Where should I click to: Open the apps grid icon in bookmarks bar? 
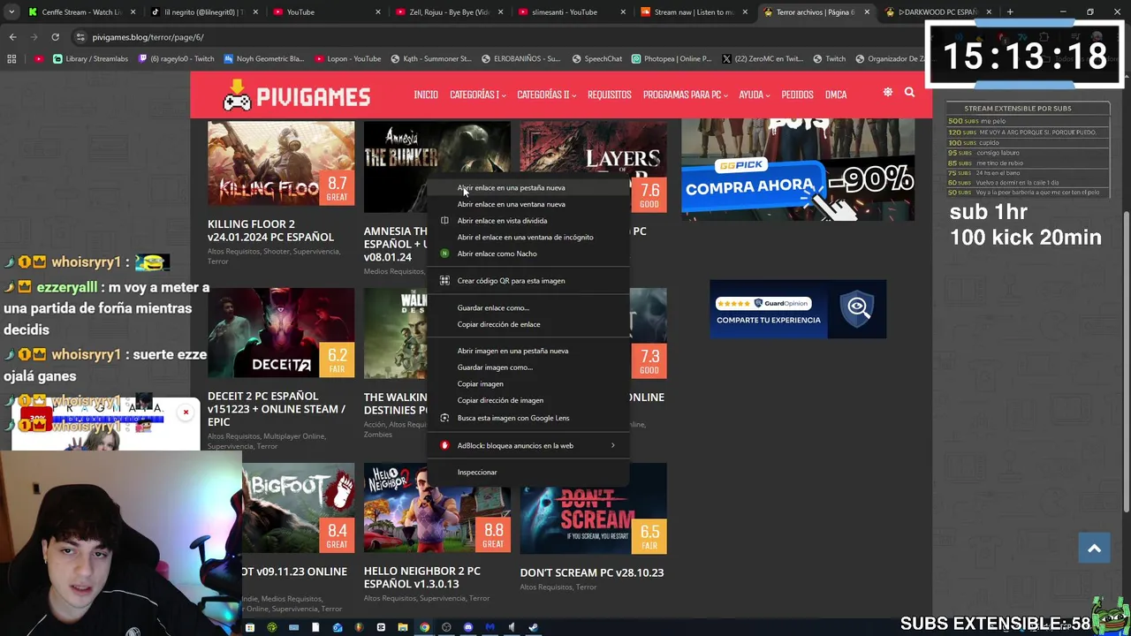[x=11, y=59]
